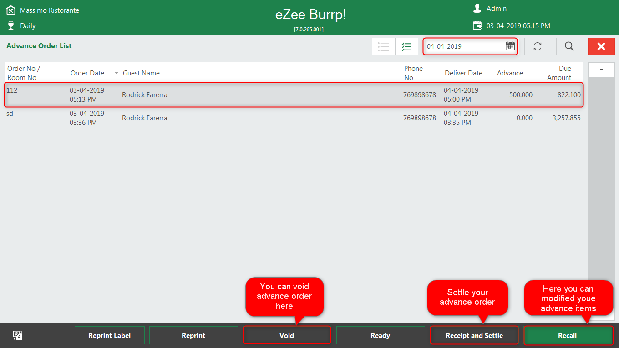
Task: Click the 3,257.855 due amount cell
Action: point(567,118)
